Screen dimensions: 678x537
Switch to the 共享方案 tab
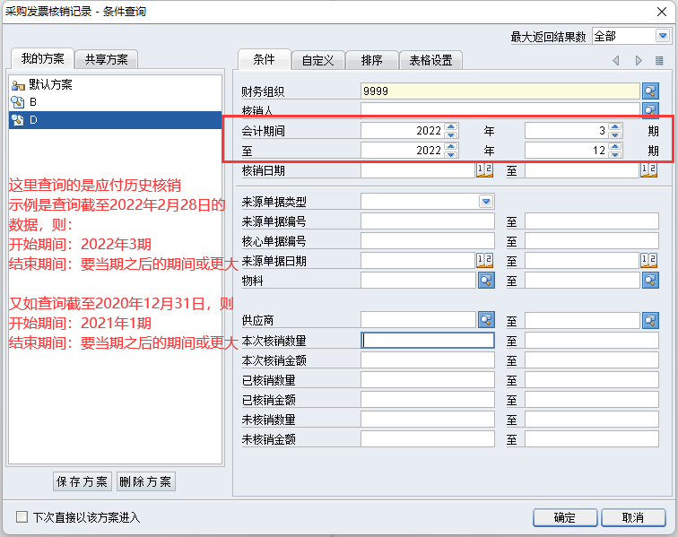106,59
